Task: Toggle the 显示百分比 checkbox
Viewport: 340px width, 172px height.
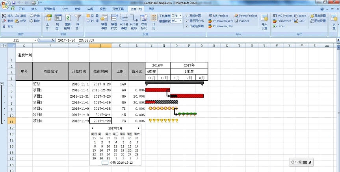Action: click(186, 21)
